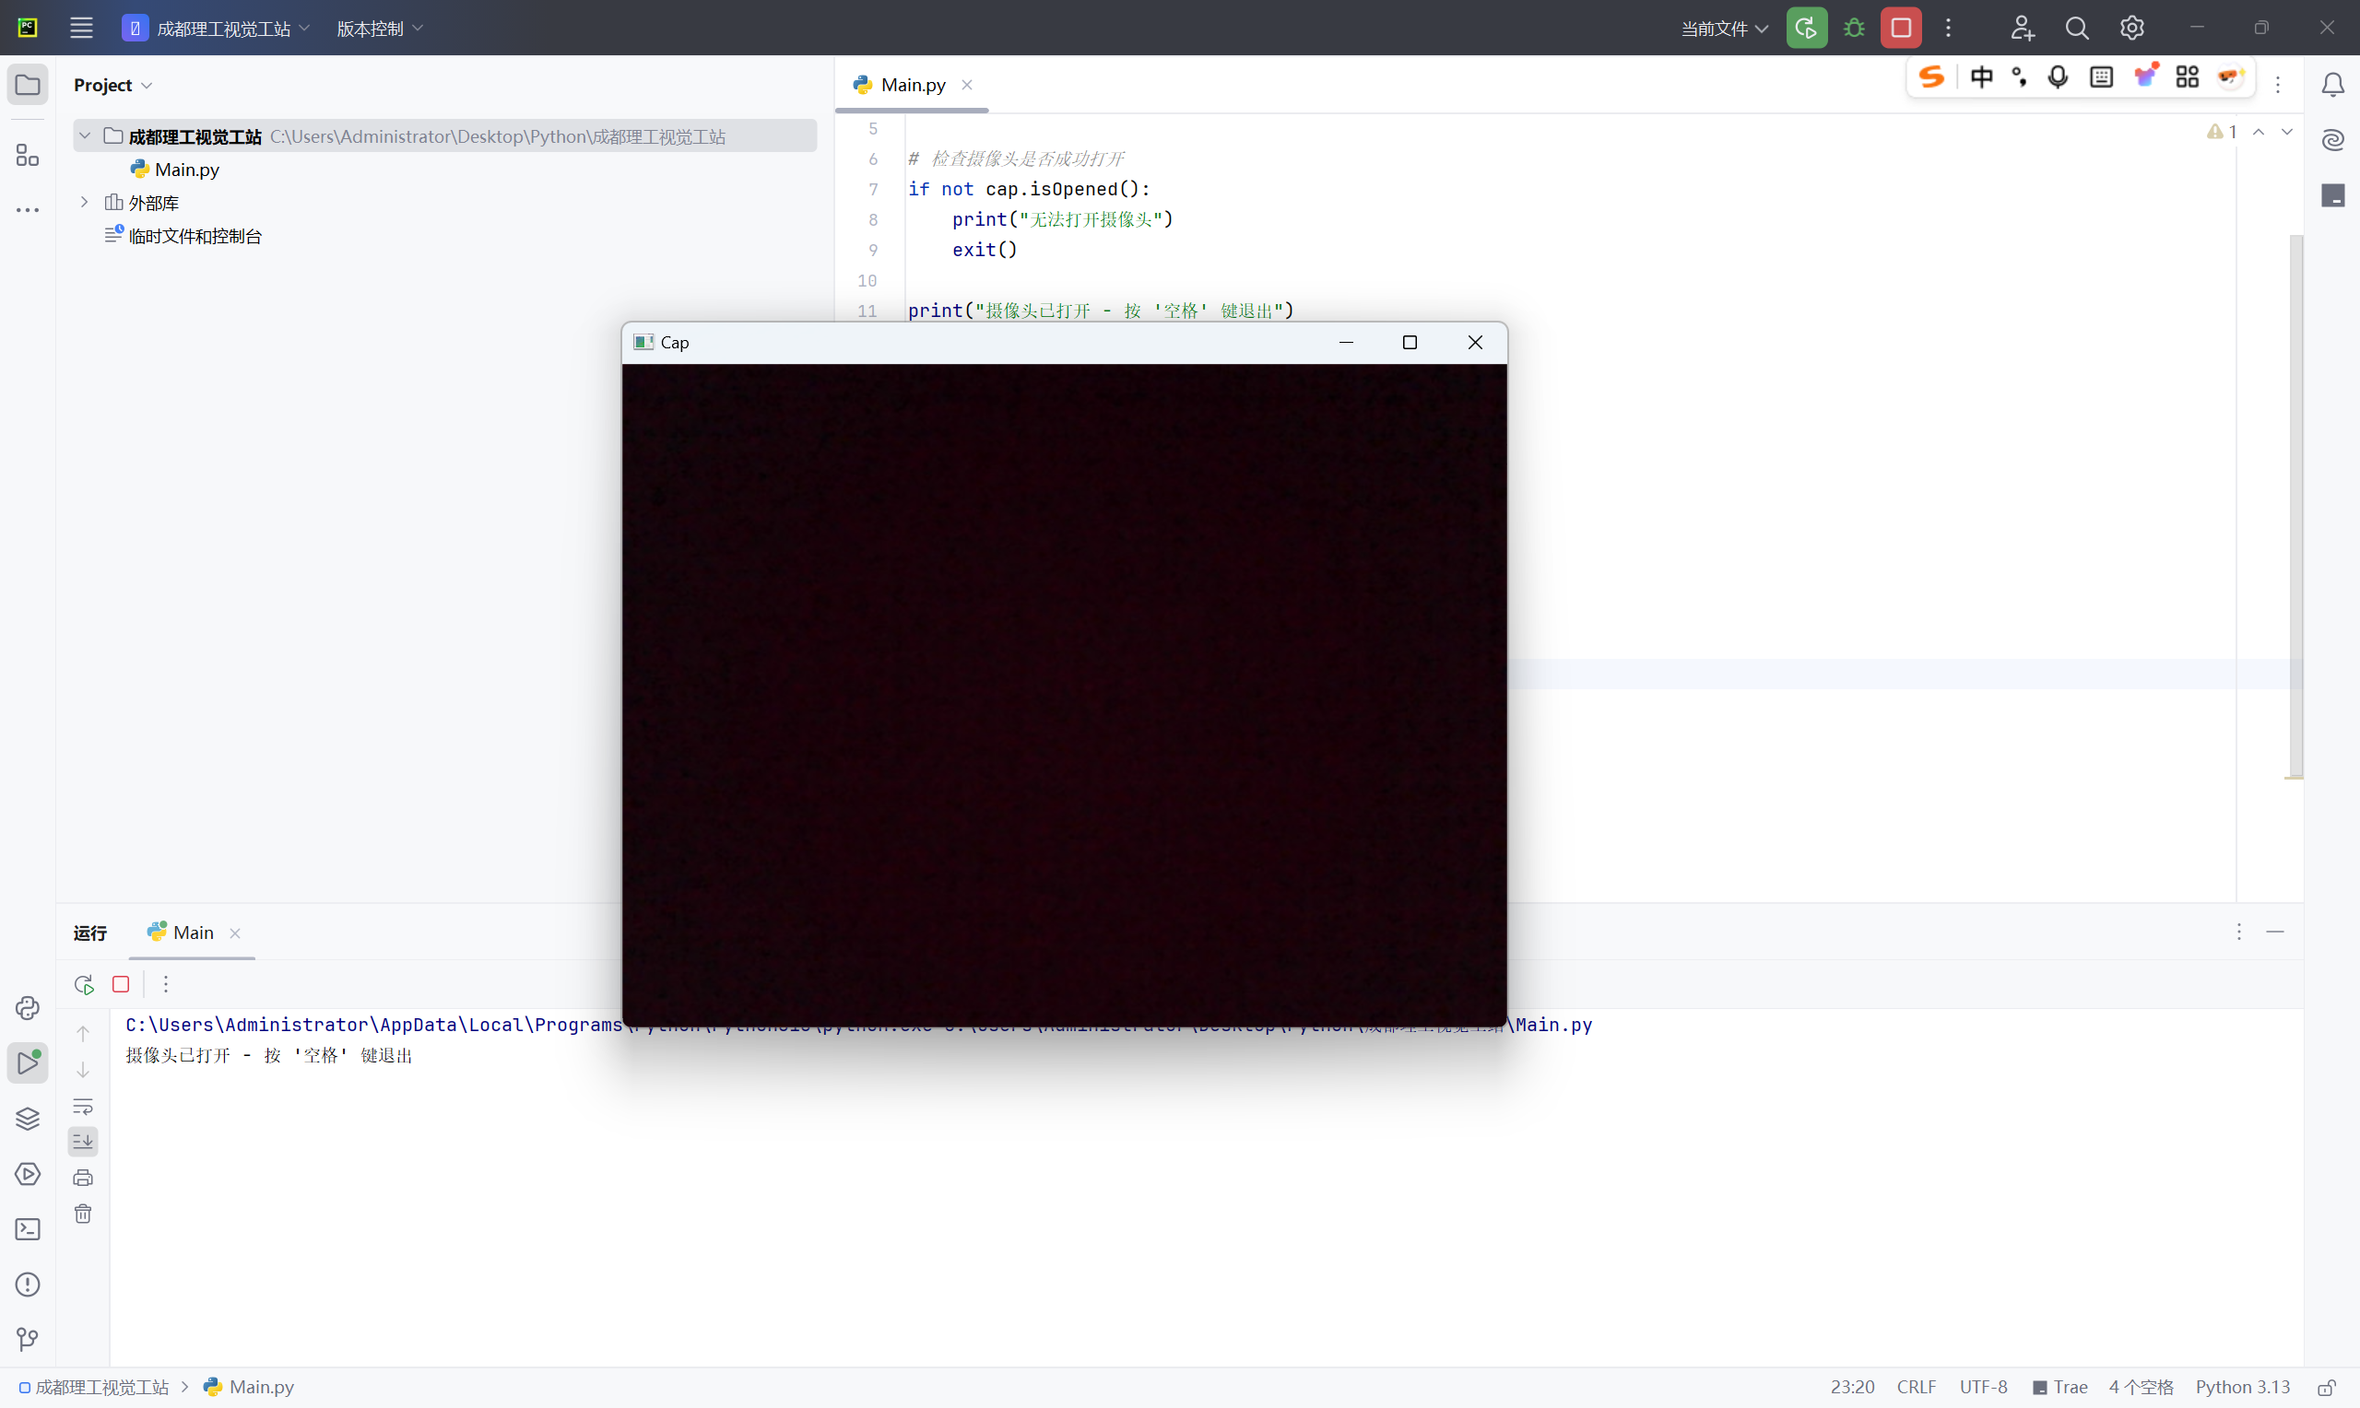Expand the 外部库 tree node
Screen dimensions: 2360x1408
pos(85,202)
